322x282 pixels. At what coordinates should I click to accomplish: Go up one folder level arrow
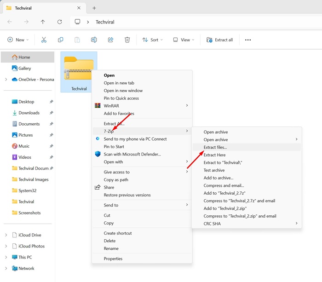tap(43, 22)
